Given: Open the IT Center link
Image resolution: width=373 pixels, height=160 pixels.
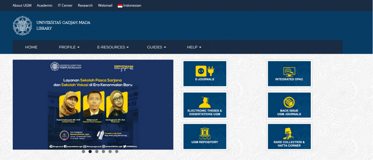Looking at the screenshot, I should [x=65, y=5].
